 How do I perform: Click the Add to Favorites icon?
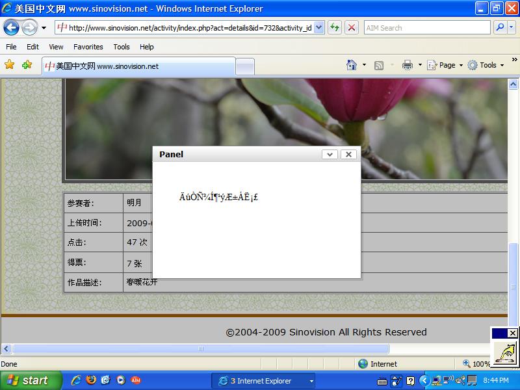[x=27, y=65]
